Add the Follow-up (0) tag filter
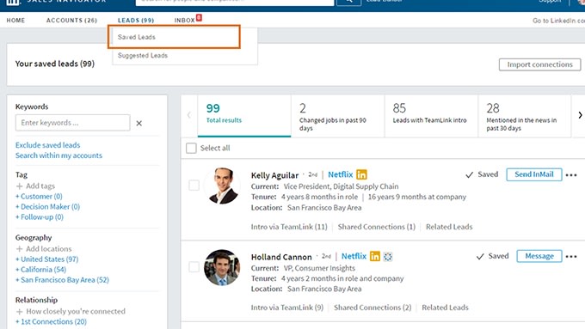 pos(40,217)
